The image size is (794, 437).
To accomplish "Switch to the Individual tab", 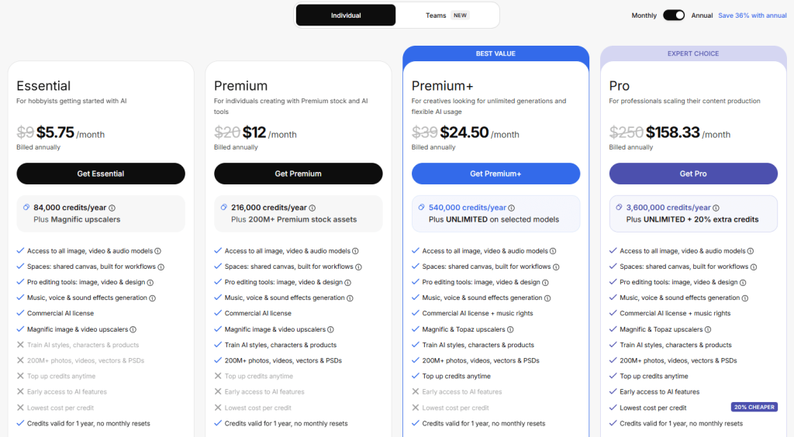I will coord(346,15).
